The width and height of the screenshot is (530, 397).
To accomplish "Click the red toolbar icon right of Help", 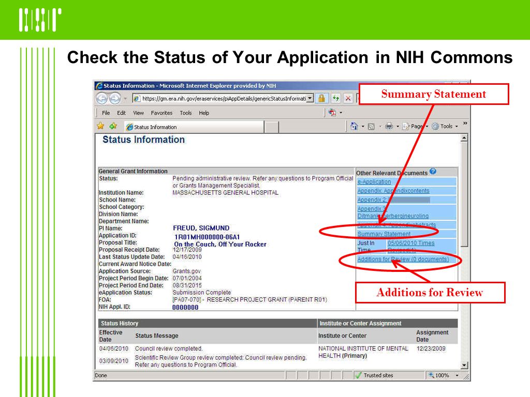I will point(332,112).
